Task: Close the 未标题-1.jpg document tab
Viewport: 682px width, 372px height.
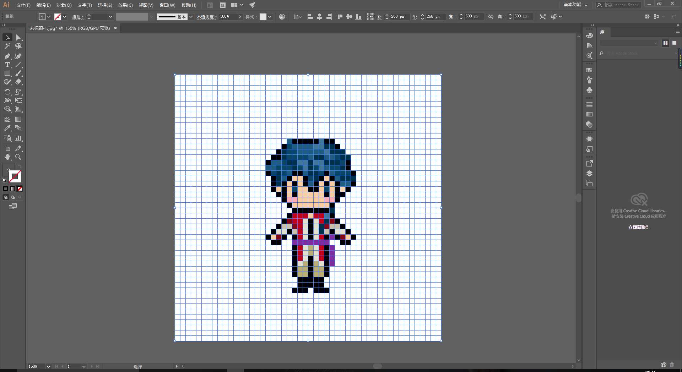Action: pyautogui.click(x=115, y=28)
